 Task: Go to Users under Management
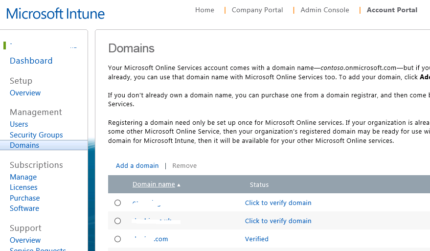coord(19,124)
